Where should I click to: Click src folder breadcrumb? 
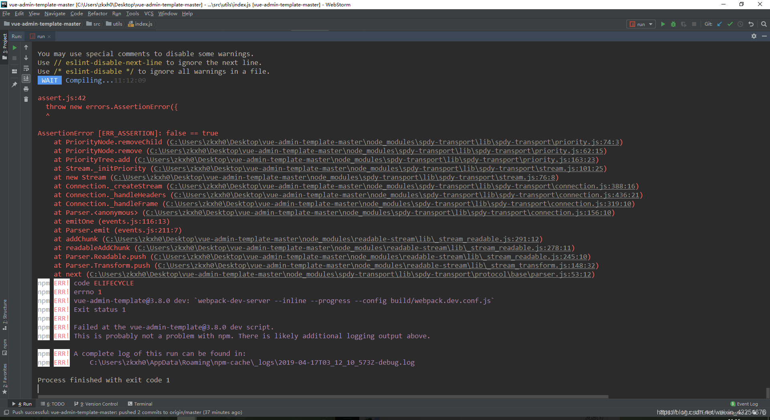coord(93,24)
